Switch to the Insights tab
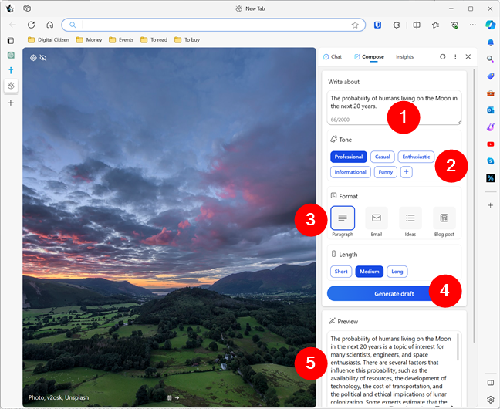500x409 pixels. coord(404,57)
